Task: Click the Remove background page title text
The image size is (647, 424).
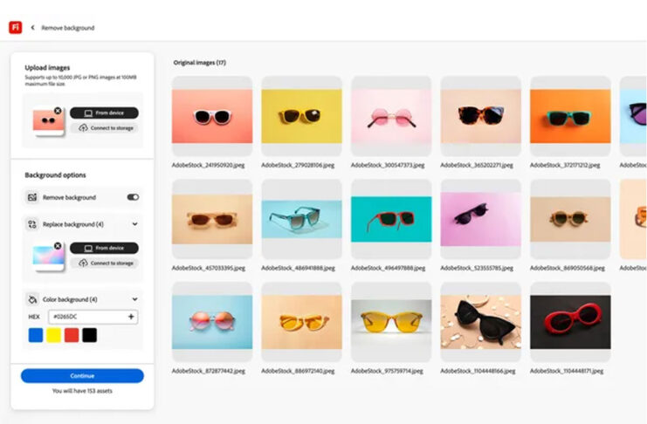Action: coord(68,28)
